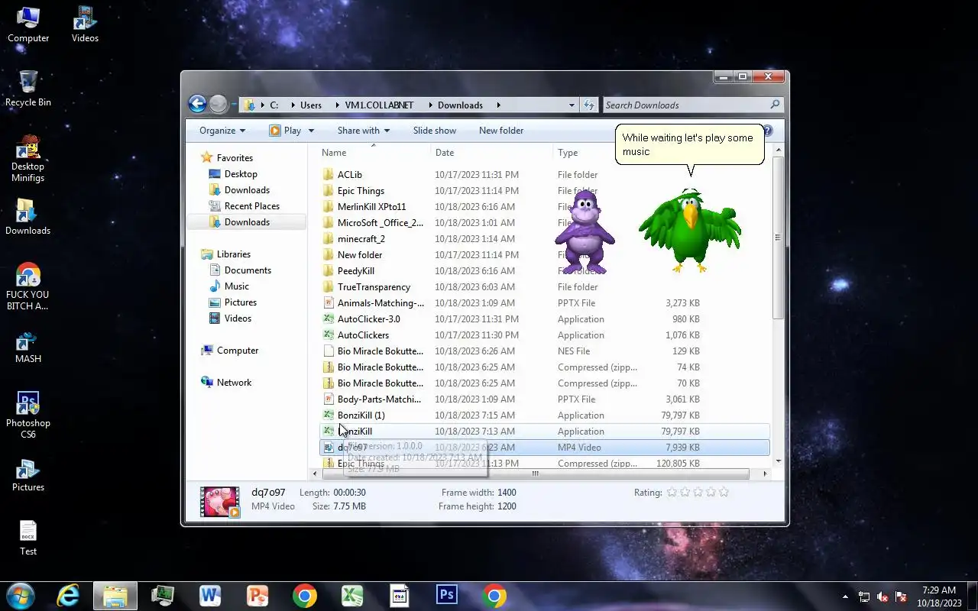Select the Recycle Bin icon
Screen dimensions: 978x611
(x=28, y=89)
